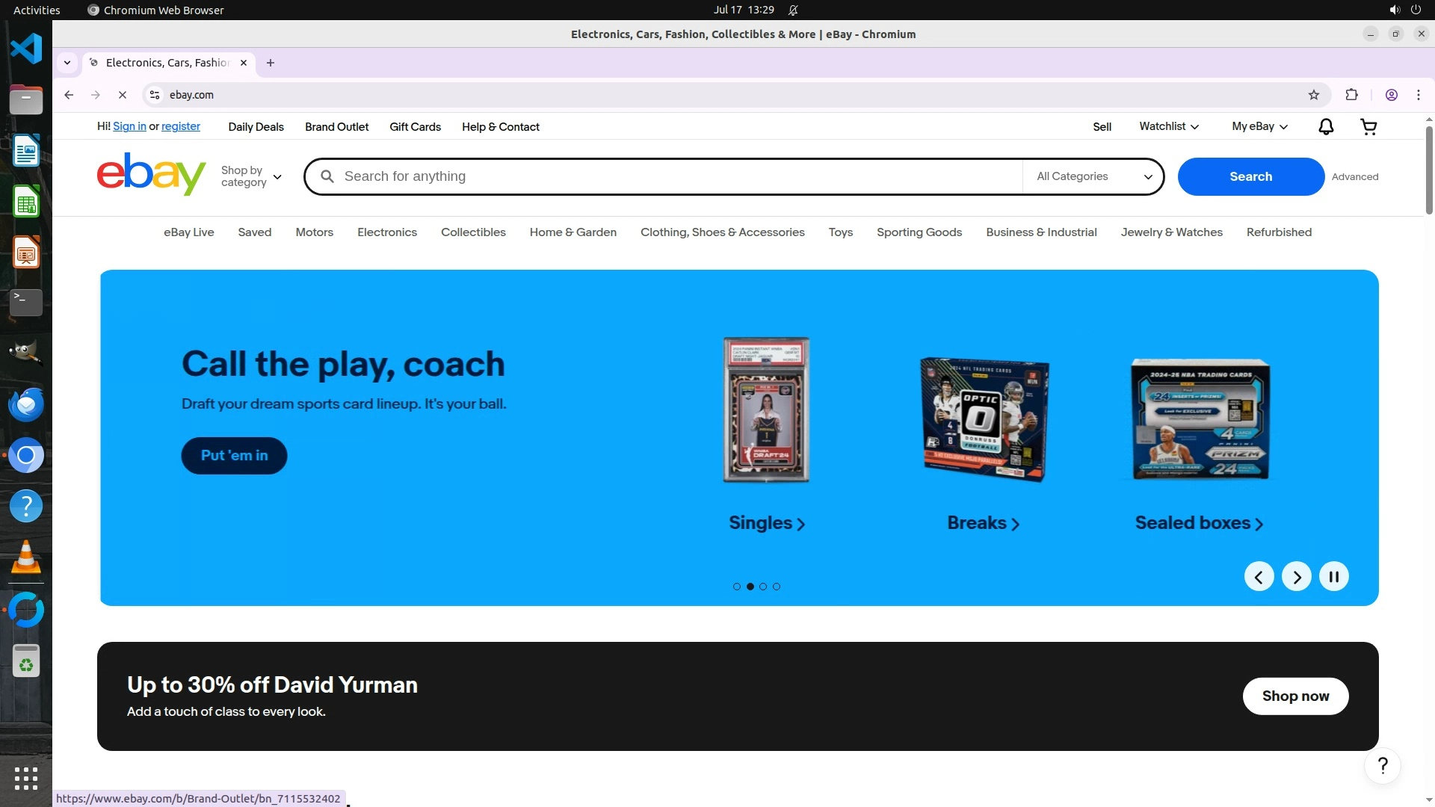Open the My eBay dropdown
The height and width of the screenshot is (807, 1435).
coord(1259,127)
